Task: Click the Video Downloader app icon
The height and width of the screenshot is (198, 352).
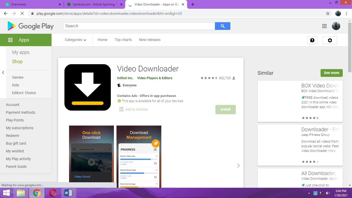Action: (x=88, y=87)
